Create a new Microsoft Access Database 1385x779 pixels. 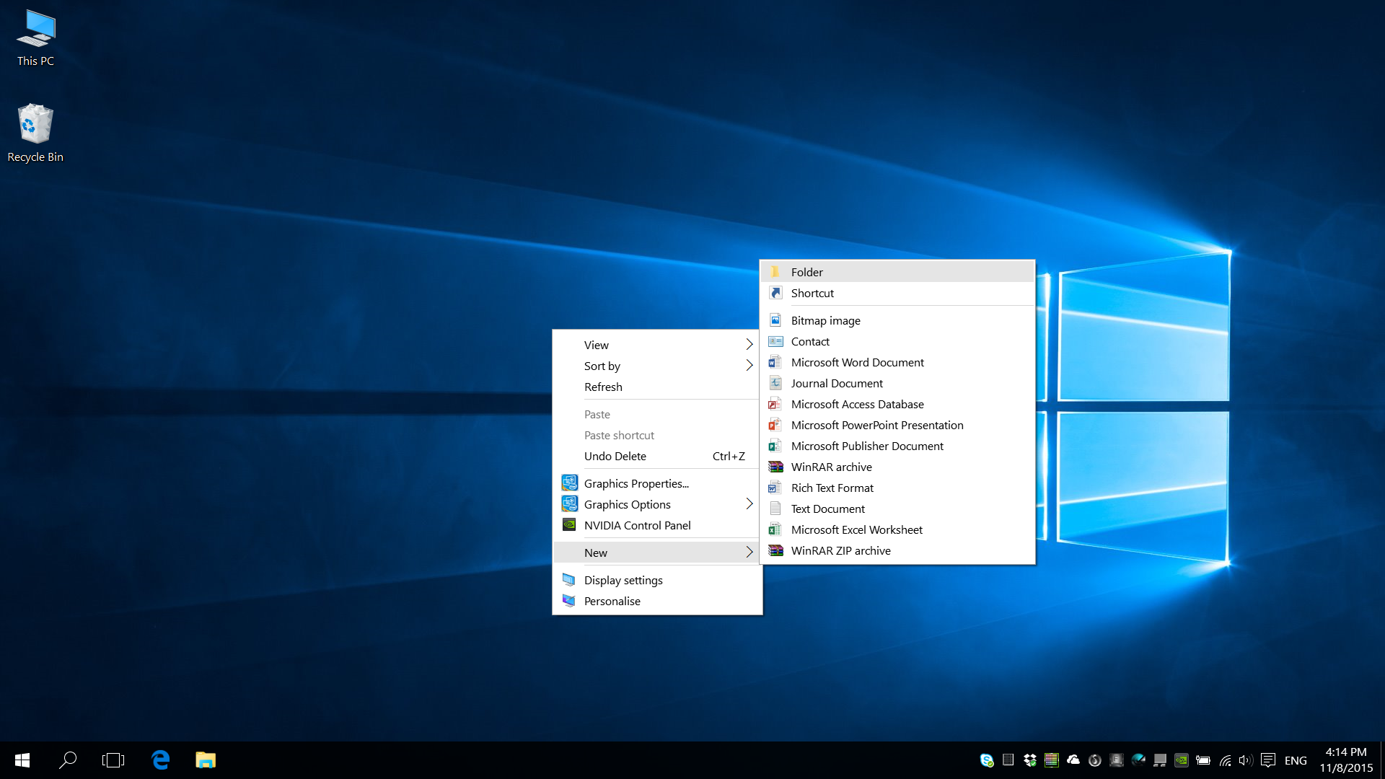pyautogui.click(x=897, y=404)
